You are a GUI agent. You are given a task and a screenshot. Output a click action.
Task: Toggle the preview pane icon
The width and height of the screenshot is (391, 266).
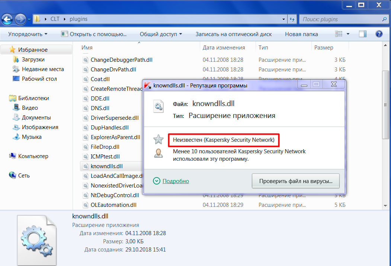coord(363,34)
